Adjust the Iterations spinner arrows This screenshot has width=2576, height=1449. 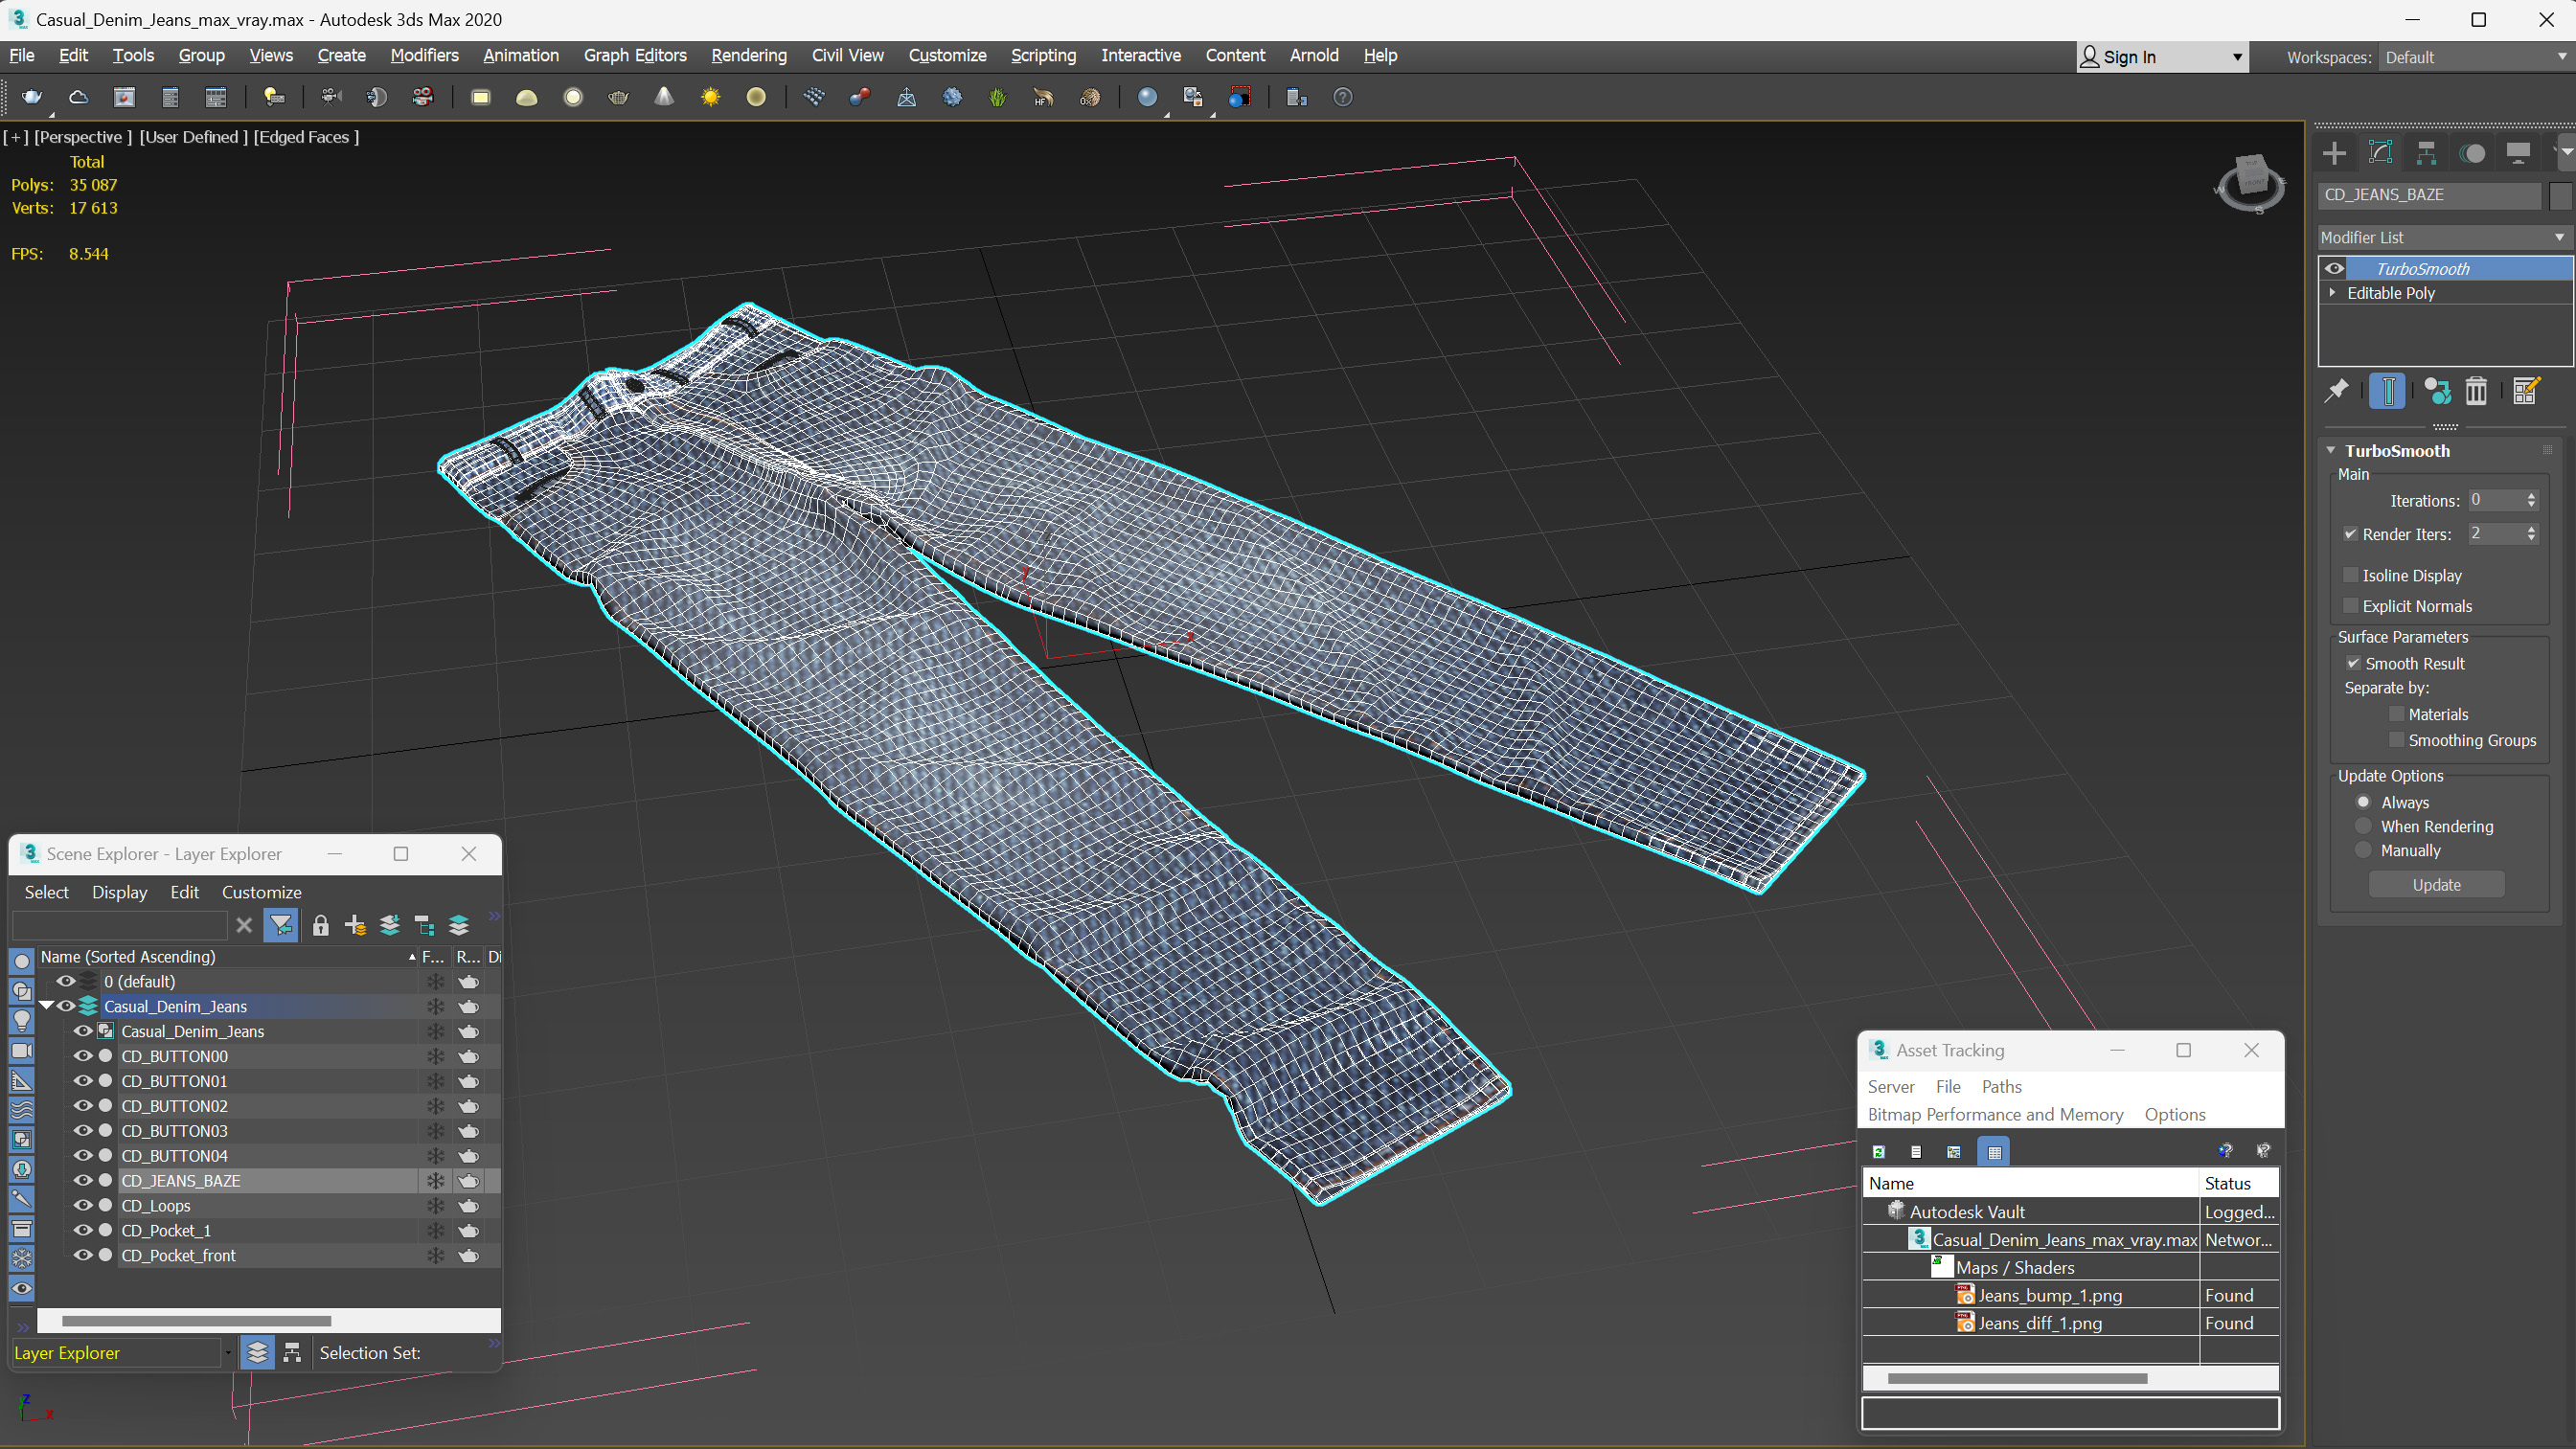(2531, 500)
